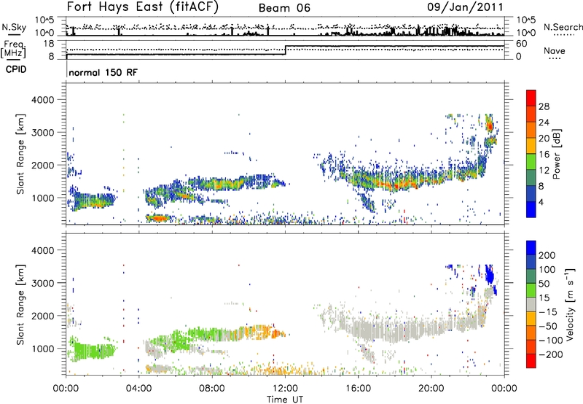Click the frequency step-up at 12:00
Screen dimensions: 583x404
[x=285, y=50]
